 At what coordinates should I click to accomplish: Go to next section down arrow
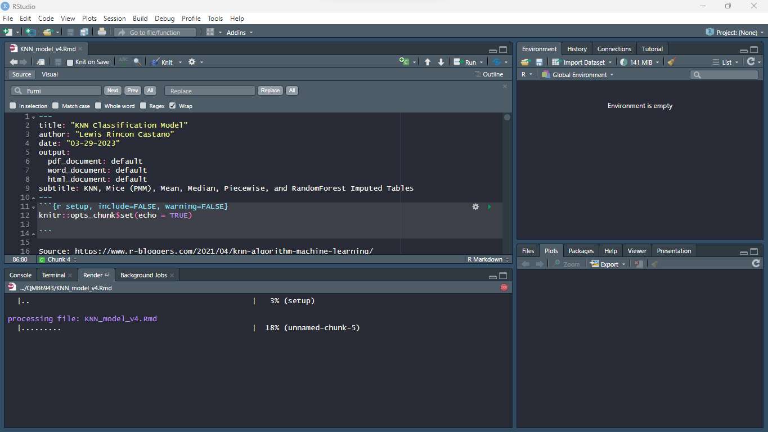[x=441, y=62]
